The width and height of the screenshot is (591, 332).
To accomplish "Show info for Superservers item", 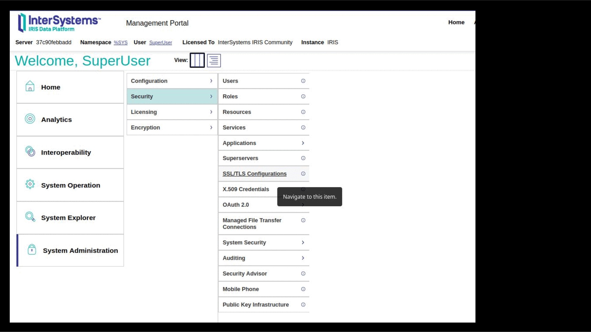I will click(303, 158).
